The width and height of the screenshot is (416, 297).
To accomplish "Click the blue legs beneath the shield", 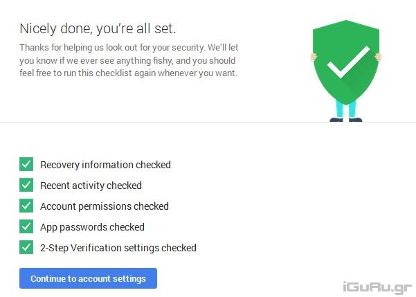I will tap(346, 109).
